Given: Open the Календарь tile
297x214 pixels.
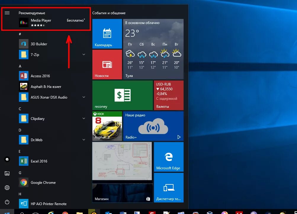Looking at the screenshot, I should 107,34.
